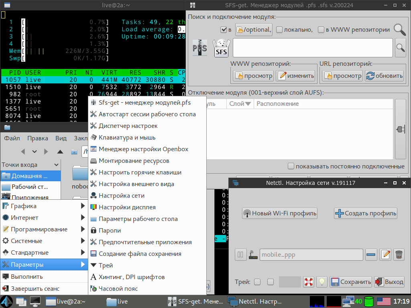This screenshot has width=411, height=308.
Task: Check 'показывать постоянно подключенные' option
Action: point(291,166)
